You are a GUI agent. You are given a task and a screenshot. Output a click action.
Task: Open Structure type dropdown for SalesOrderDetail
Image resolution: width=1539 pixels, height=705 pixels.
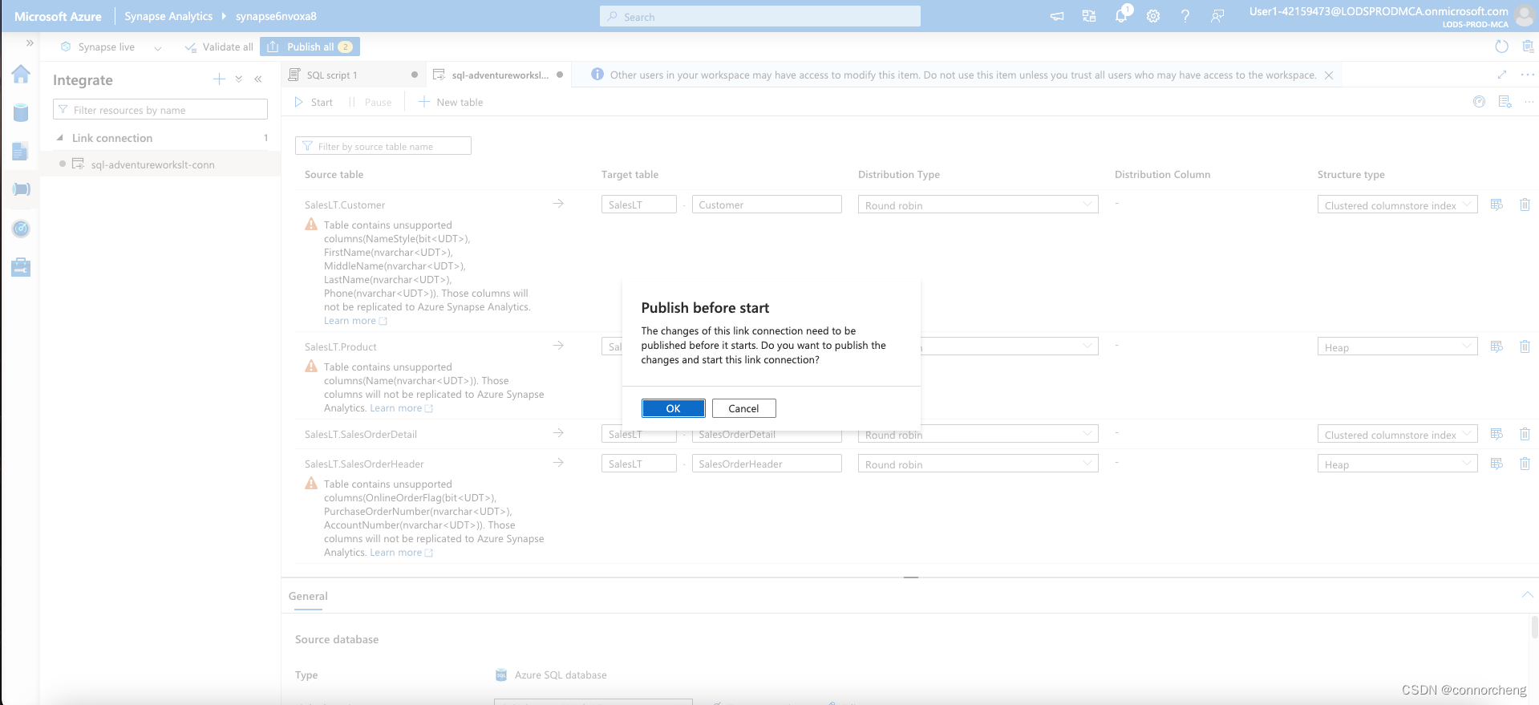point(1397,434)
